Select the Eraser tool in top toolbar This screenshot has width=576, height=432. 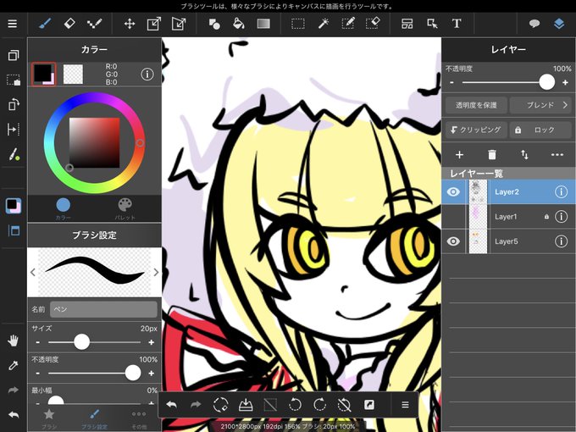coord(69,24)
